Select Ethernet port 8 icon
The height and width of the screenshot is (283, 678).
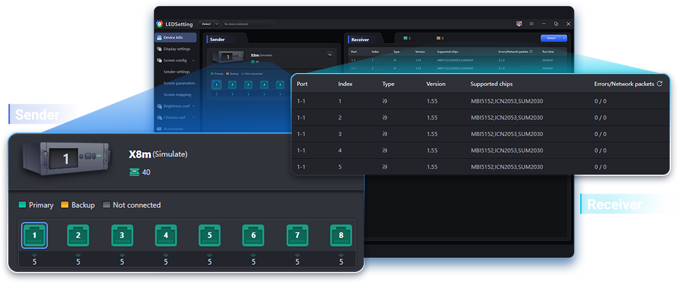pyautogui.click(x=341, y=236)
